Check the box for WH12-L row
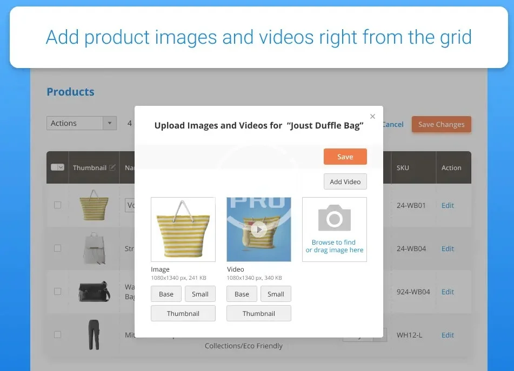Image resolution: width=514 pixels, height=371 pixels. coord(58,335)
